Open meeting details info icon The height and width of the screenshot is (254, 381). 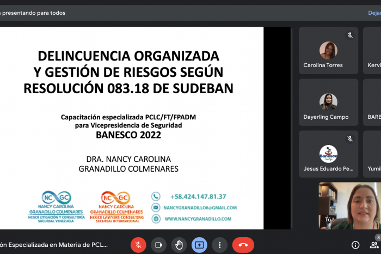(x=355, y=245)
